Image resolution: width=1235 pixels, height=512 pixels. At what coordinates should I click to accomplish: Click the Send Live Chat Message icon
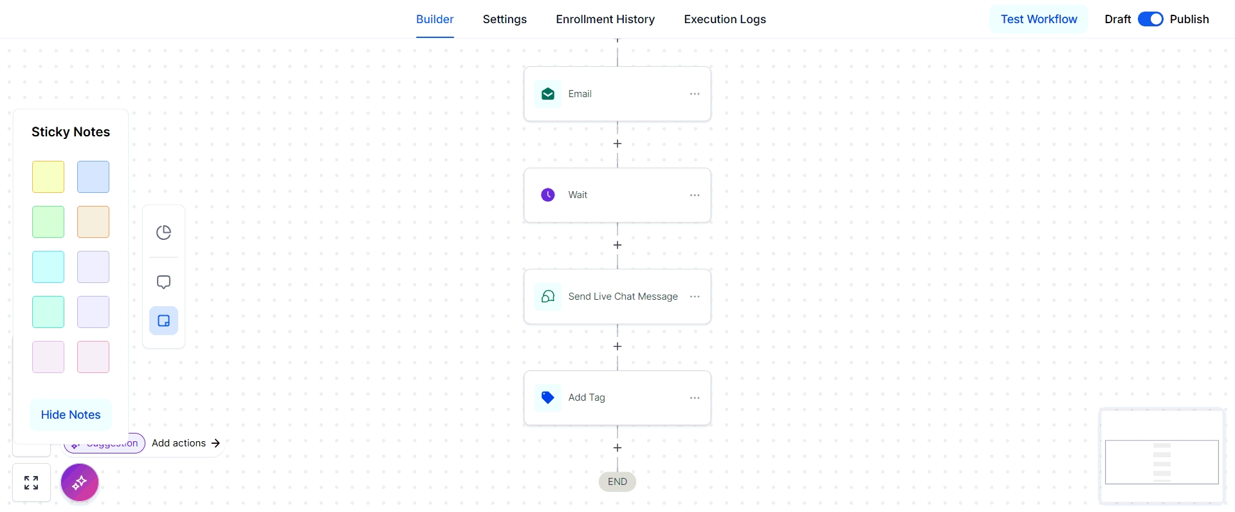tap(548, 297)
